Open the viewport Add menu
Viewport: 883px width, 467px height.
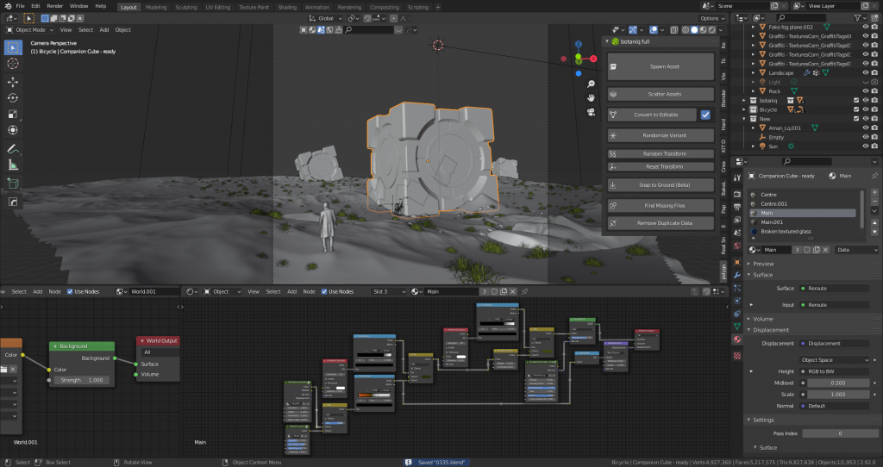(x=104, y=30)
